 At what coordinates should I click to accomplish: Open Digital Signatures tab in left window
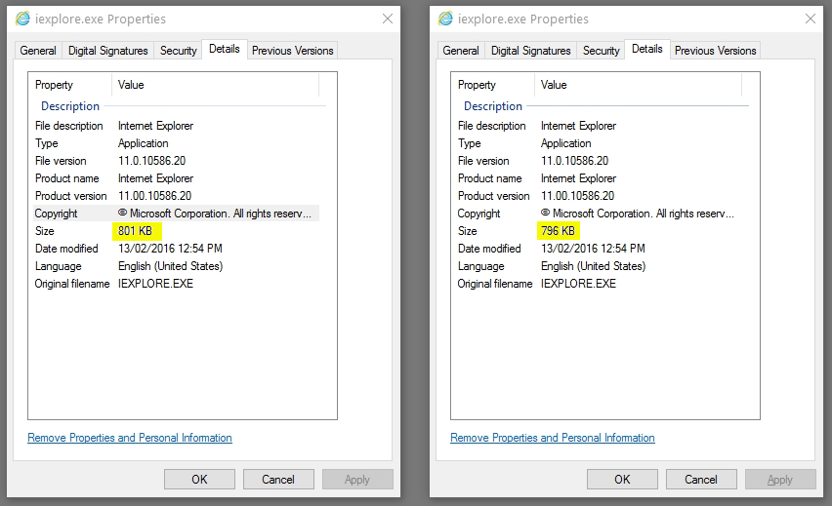point(108,51)
